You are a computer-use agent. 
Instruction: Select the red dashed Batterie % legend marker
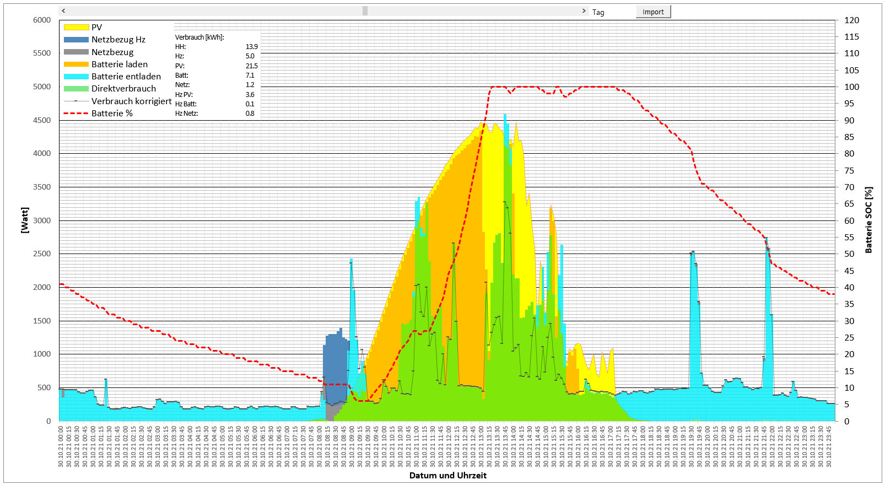[76, 114]
